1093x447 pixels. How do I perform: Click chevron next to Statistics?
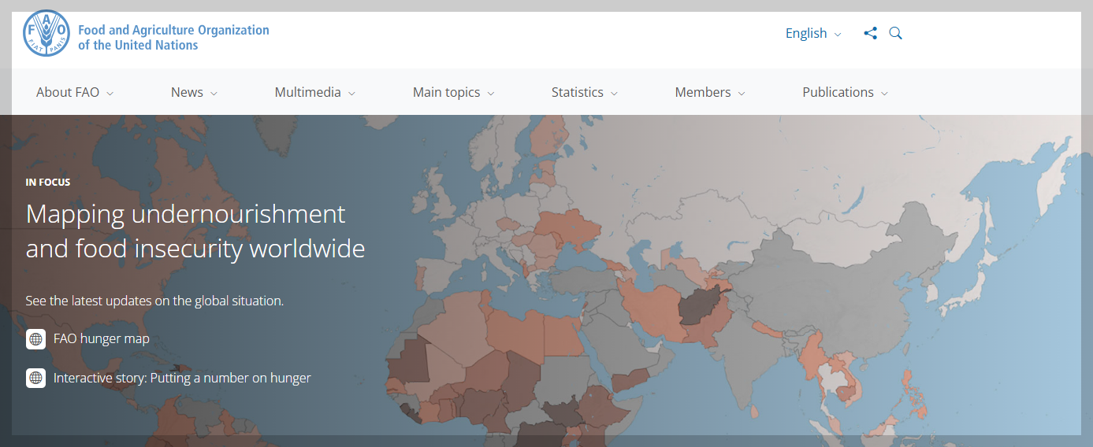(x=614, y=94)
